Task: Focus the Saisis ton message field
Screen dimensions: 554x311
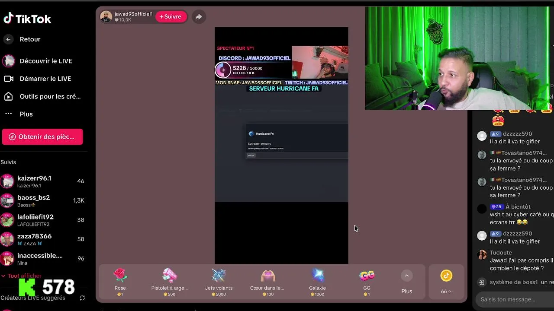Action: (514, 299)
